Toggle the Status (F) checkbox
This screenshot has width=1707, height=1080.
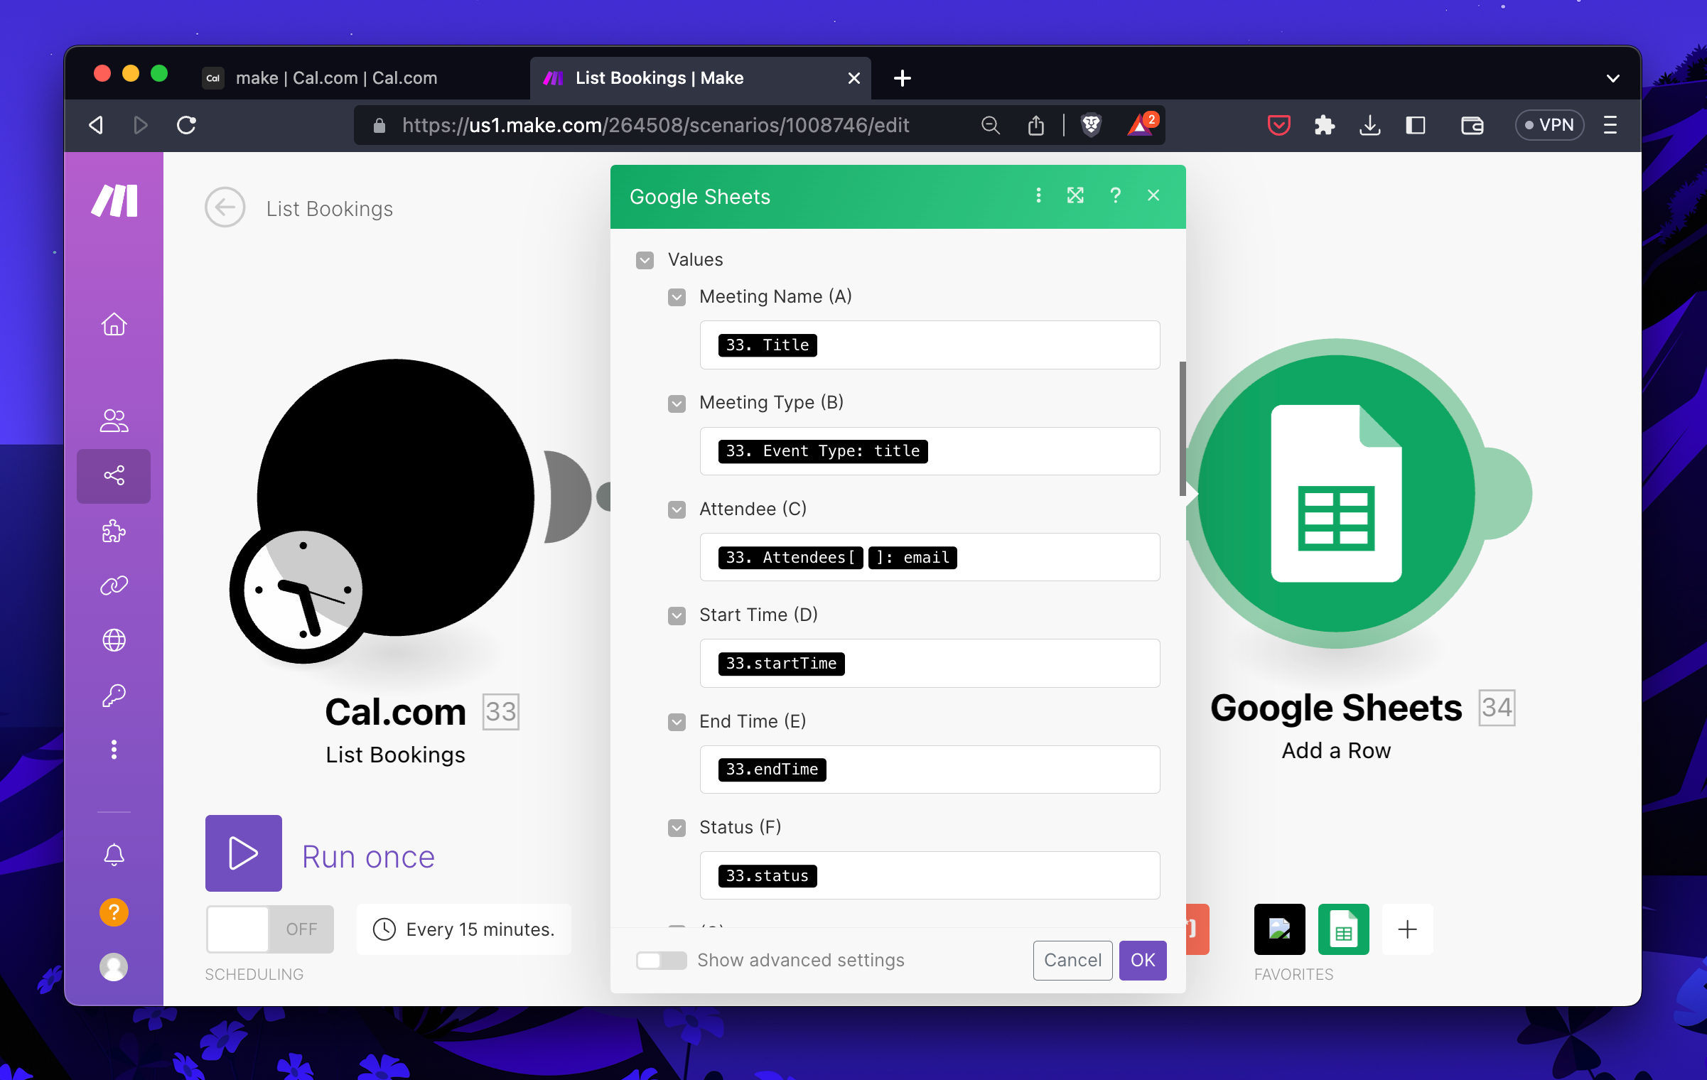pyautogui.click(x=677, y=828)
